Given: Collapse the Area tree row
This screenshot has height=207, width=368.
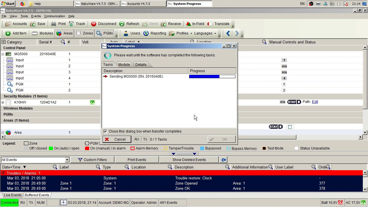Looking at the screenshot, I should tap(3, 133).
